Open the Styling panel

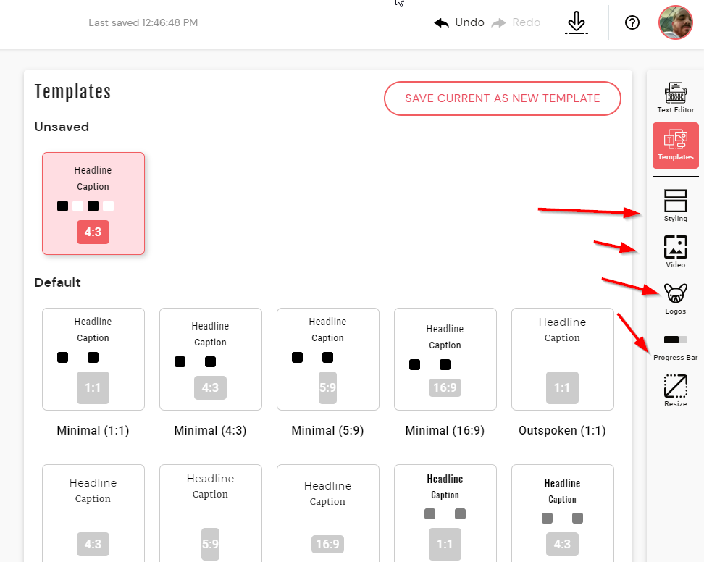(675, 206)
